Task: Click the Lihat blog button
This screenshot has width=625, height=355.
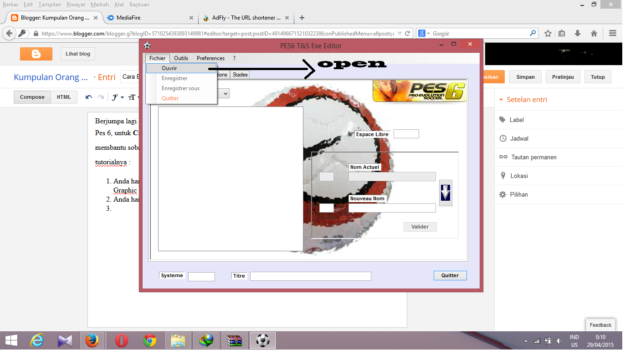Action: [x=78, y=54]
